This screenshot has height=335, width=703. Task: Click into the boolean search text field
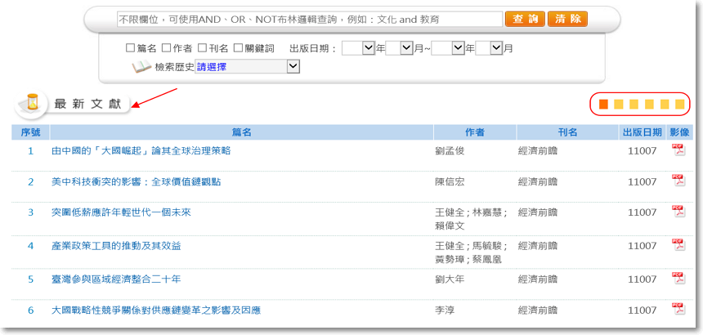coord(309,19)
